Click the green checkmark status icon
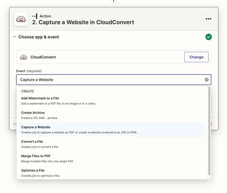This screenshot has height=193, width=227. (208, 37)
